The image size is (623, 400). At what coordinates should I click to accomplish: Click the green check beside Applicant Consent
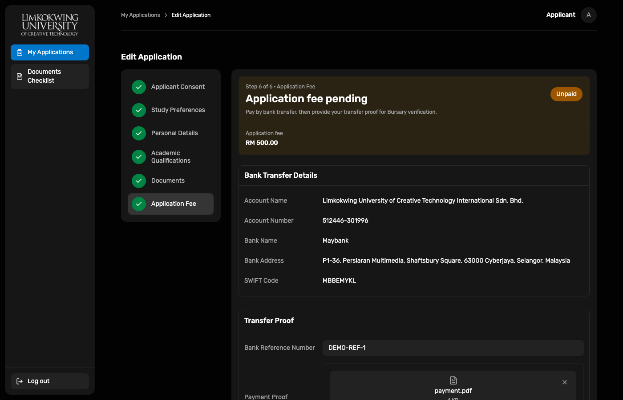[x=139, y=87]
